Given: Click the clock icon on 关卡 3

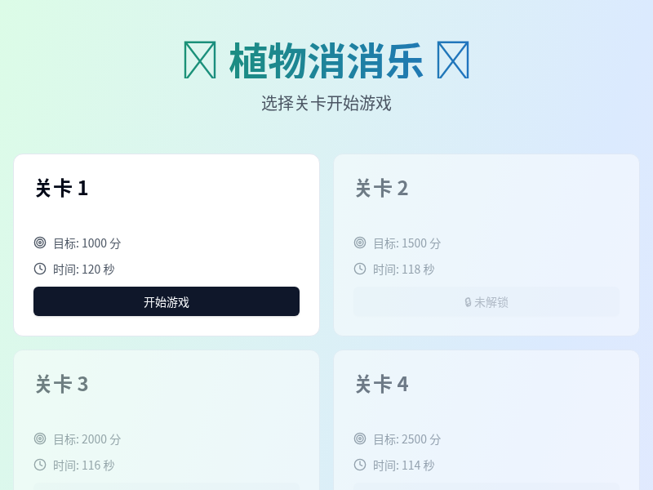Looking at the screenshot, I should tap(39, 465).
